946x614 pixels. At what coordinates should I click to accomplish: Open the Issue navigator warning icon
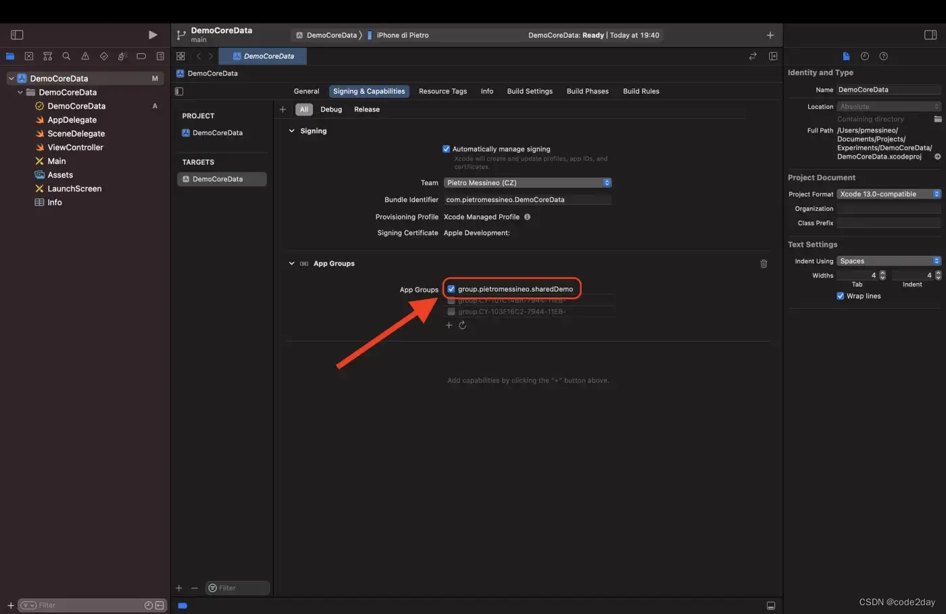(85, 56)
